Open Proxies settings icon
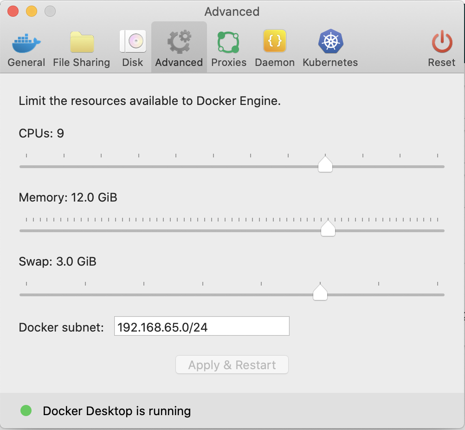 [x=228, y=42]
